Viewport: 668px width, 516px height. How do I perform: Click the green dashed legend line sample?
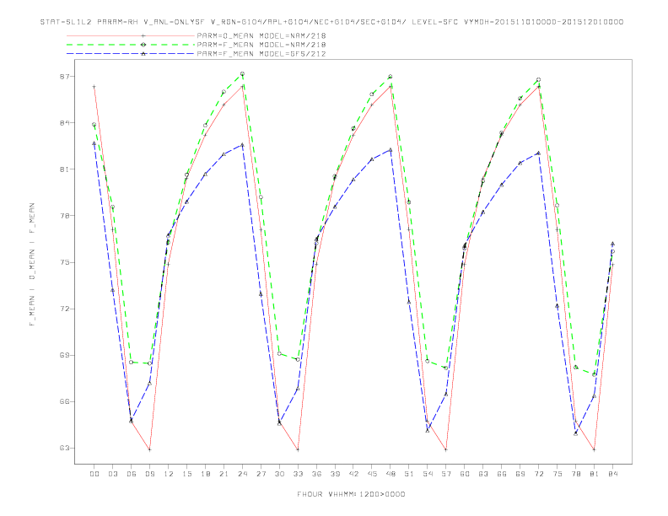(131, 45)
